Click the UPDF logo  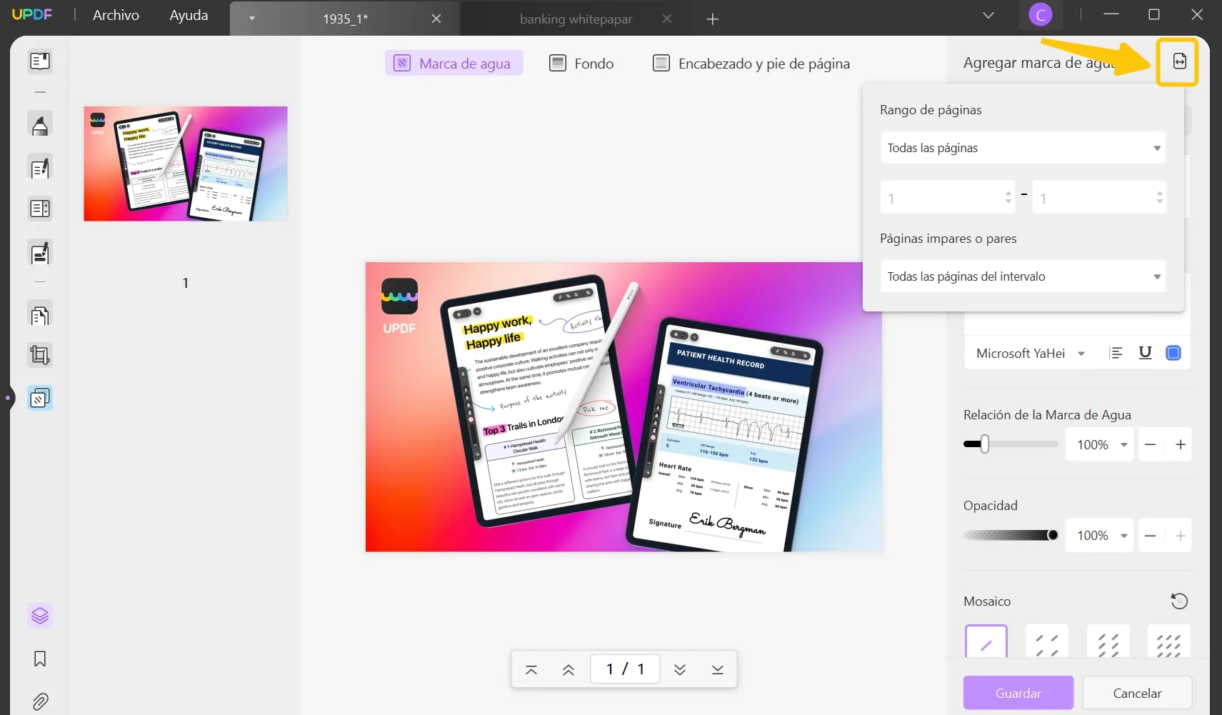click(x=32, y=14)
